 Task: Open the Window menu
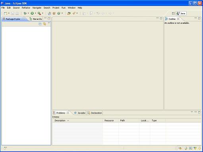(x=72, y=8)
